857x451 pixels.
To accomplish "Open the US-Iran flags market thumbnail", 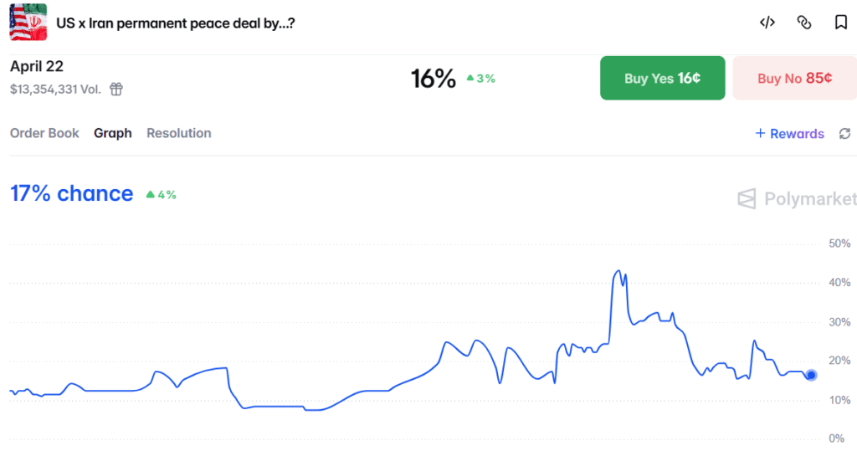I will tap(28, 23).
